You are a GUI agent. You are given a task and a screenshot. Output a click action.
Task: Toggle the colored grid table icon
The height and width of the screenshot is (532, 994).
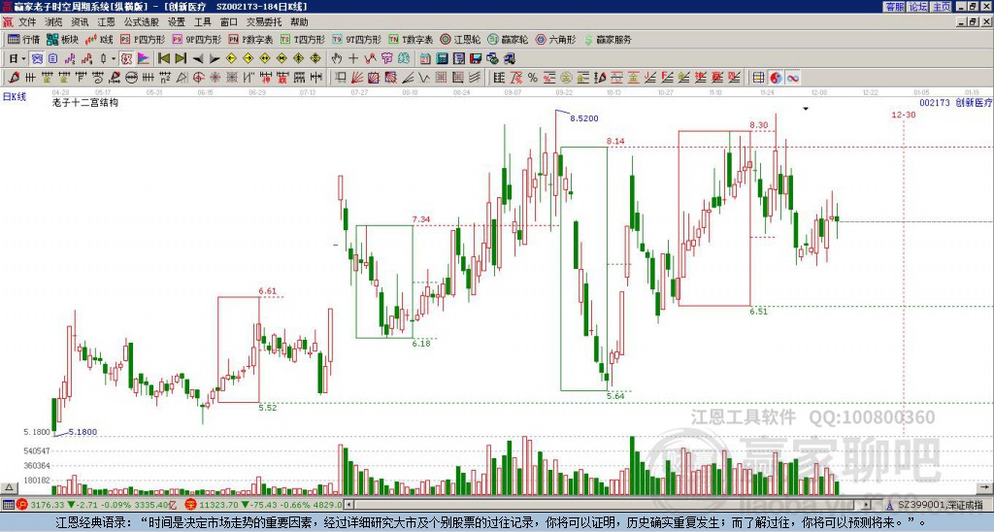point(758,78)
